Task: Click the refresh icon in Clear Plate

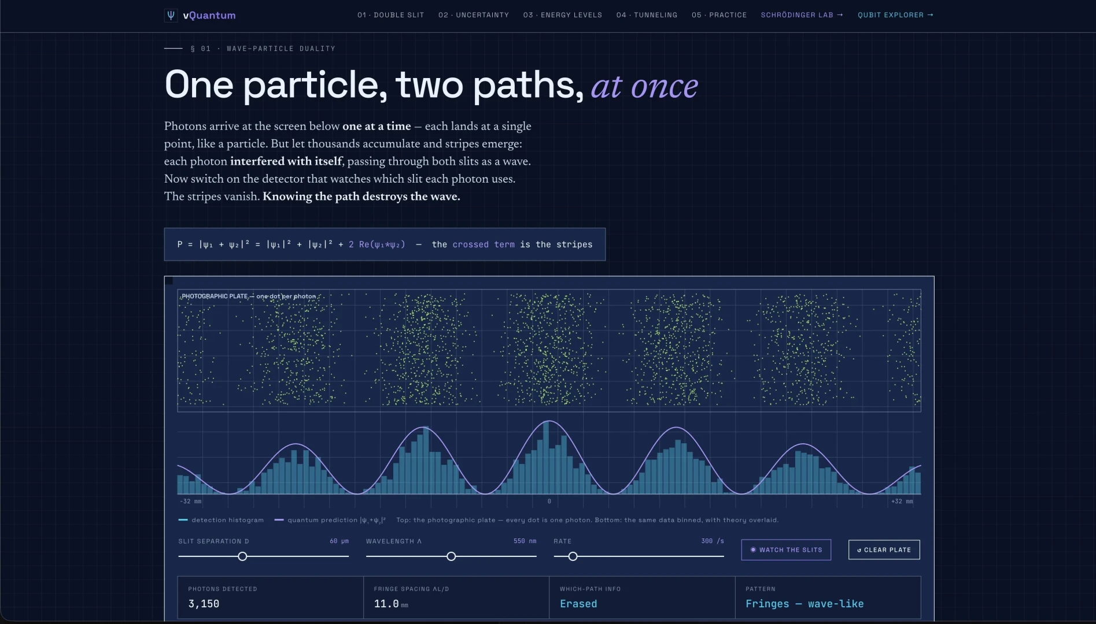Action: coord(859,550)
